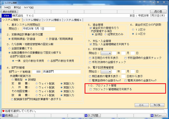Click the 日前から表示 days field

pyautogui.click(x=123, y=76)
